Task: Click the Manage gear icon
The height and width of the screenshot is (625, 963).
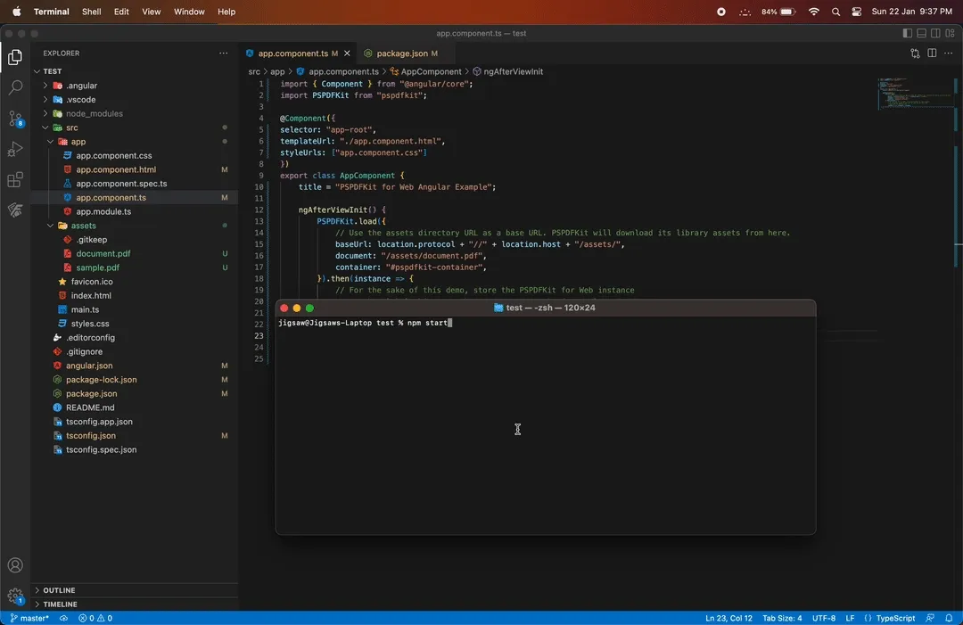Action: tap(14, 594)
